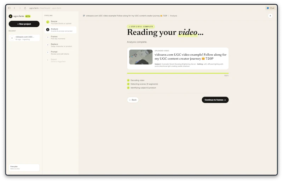Image resolution: width=283 pixels, height=182 pixels.
Task: Click the Step 2 of 6 Complete badge
Action: [141, 27]
